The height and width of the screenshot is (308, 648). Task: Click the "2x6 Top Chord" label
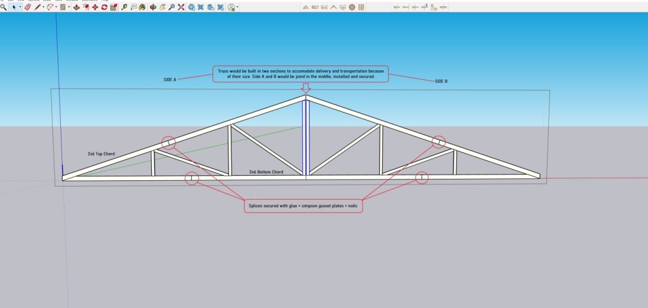[101, 154]
